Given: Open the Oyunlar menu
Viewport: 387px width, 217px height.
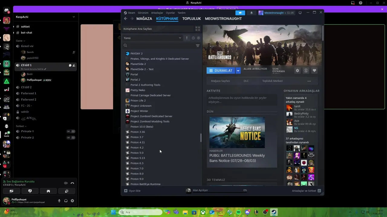Looking at the screenshot, I should pyautogui.click(x=170, y=13).
